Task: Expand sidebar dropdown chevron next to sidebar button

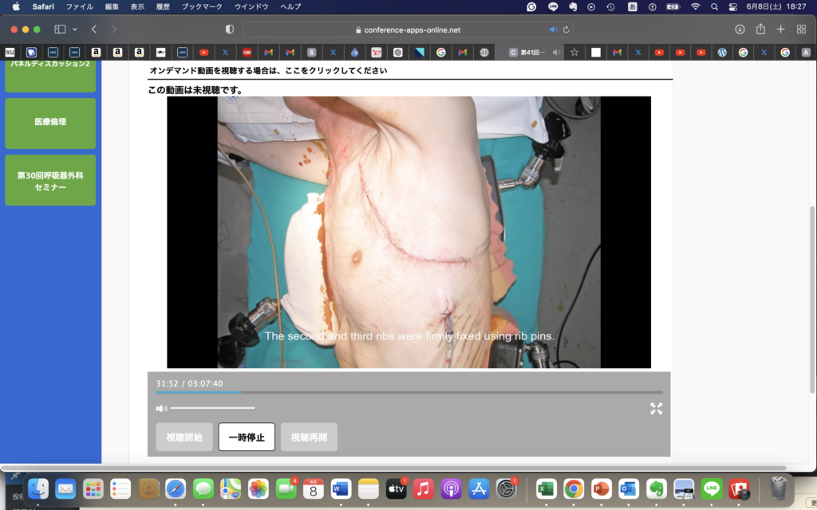Action: click(x=75, y=29)
